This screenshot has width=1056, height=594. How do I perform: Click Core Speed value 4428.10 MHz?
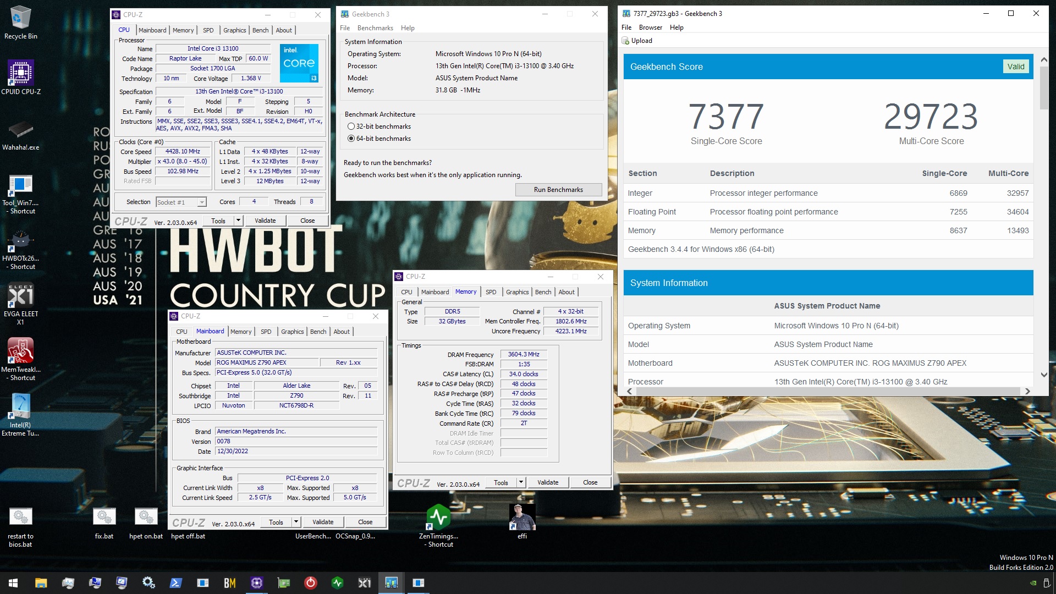point(183,152)
